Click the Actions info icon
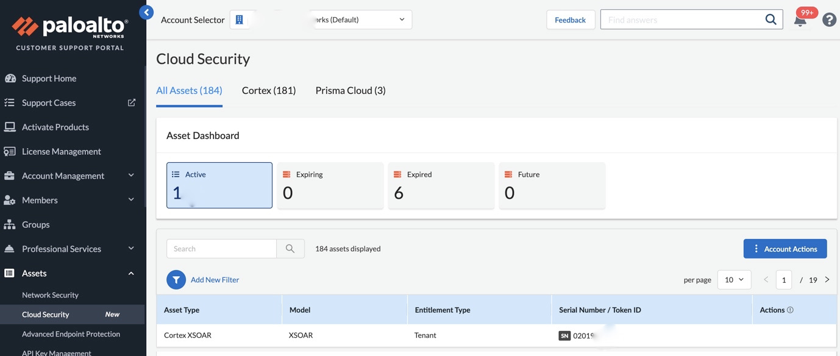 pyautogui.click(x=790, y=310)
